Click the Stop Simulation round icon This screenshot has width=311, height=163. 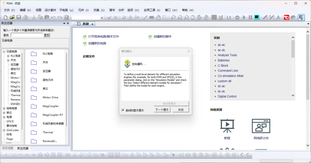[x=237, y=18]
